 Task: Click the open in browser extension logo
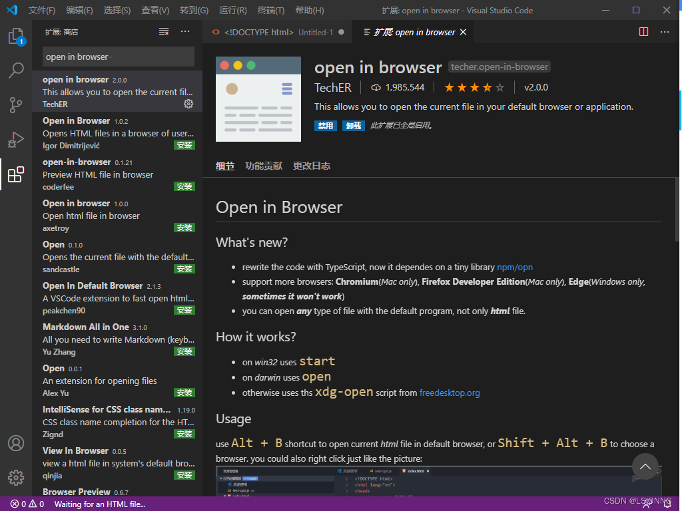point(258,99)
